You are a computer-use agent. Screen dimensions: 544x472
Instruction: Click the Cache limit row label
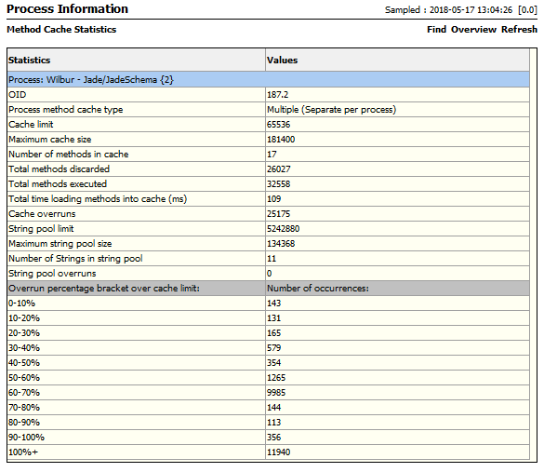click(31, 125)
